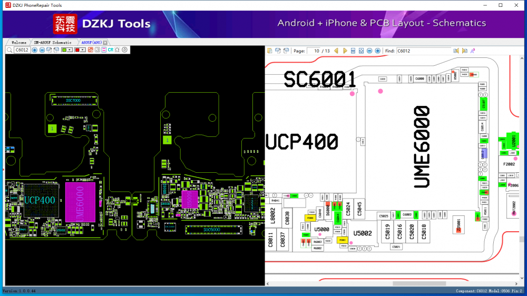Click the green color swatch
527x296 pixels.
coord(64,50)
